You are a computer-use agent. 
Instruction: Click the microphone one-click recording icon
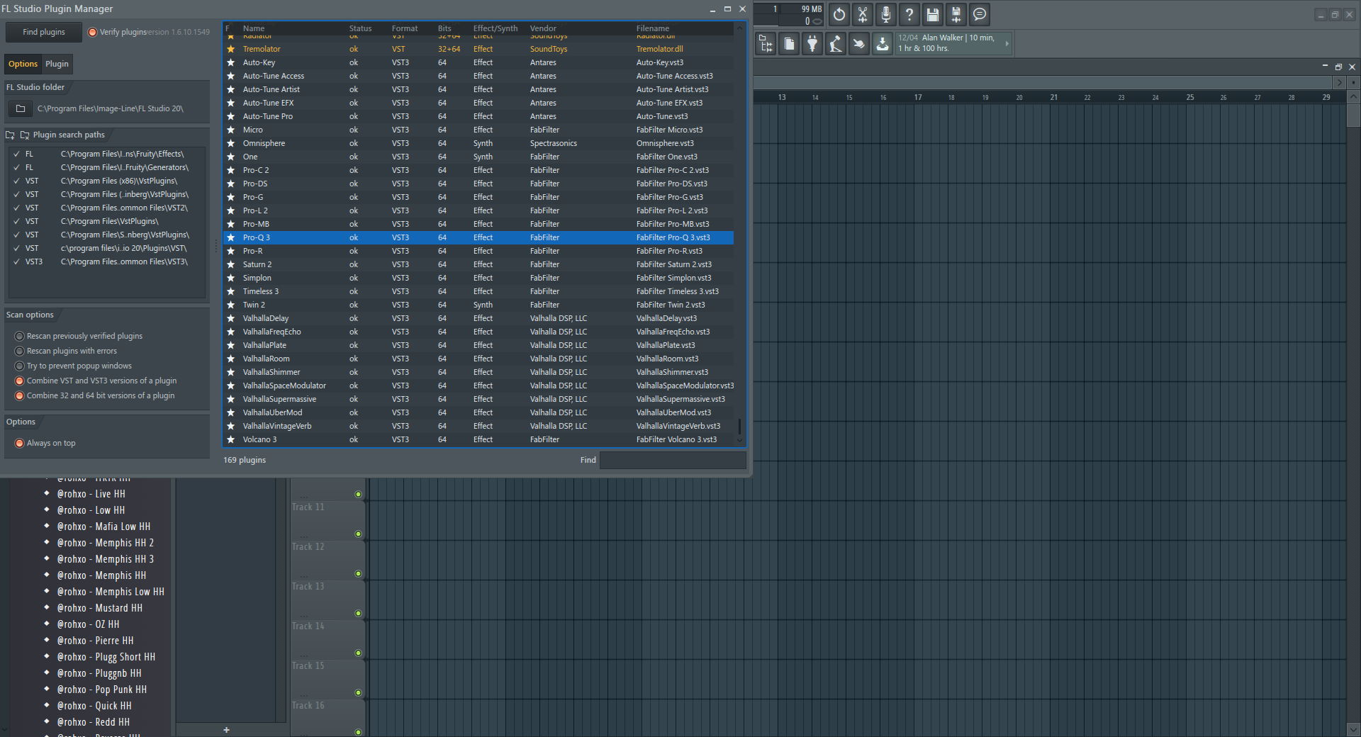coord(886,14)
